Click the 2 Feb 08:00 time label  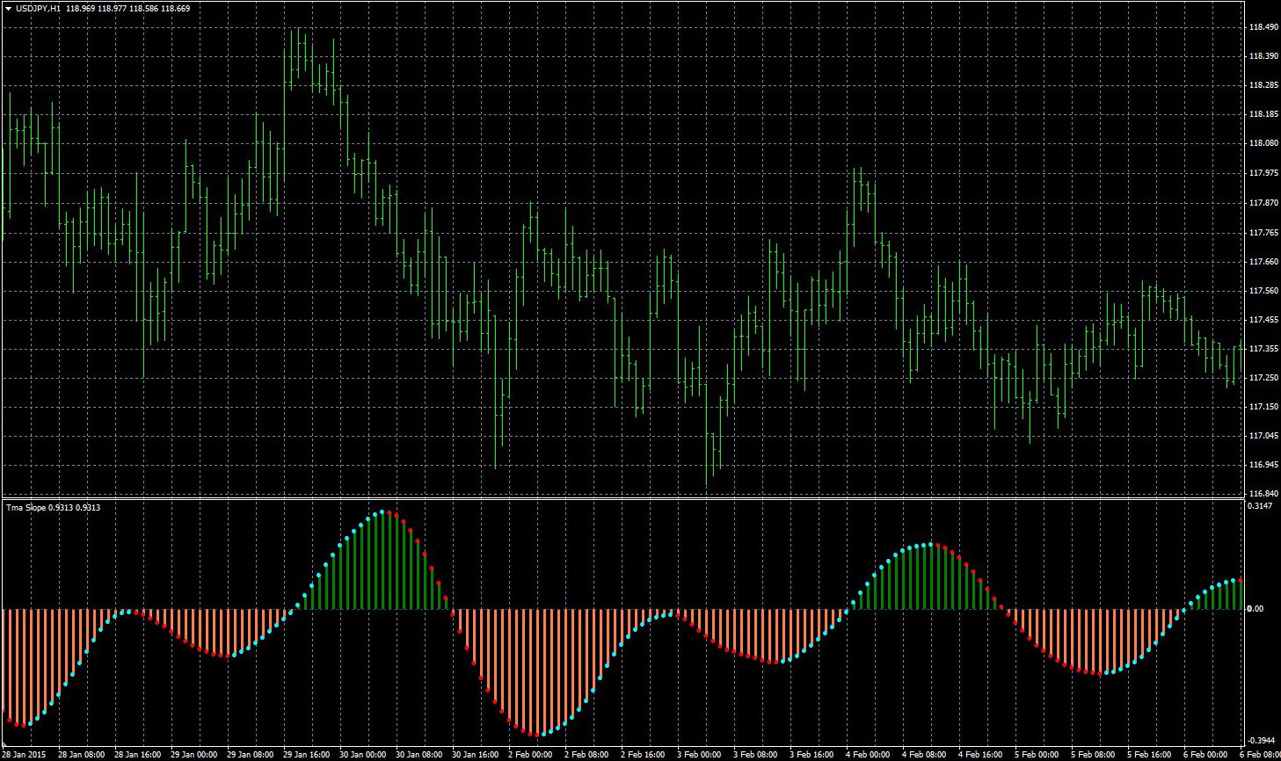pyautogui.click(x=586, y=754)
